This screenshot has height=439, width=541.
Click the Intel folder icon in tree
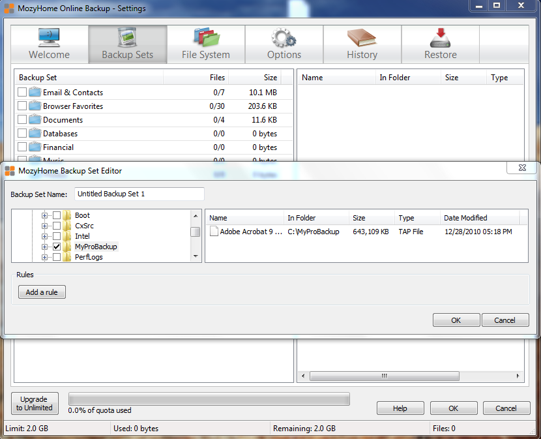67,236
